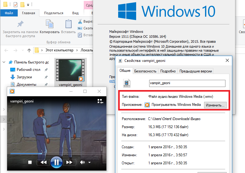This screenshot has width=245, height=173.
Task: Click the Вырезать scissors icon
Action: (80, 21)
